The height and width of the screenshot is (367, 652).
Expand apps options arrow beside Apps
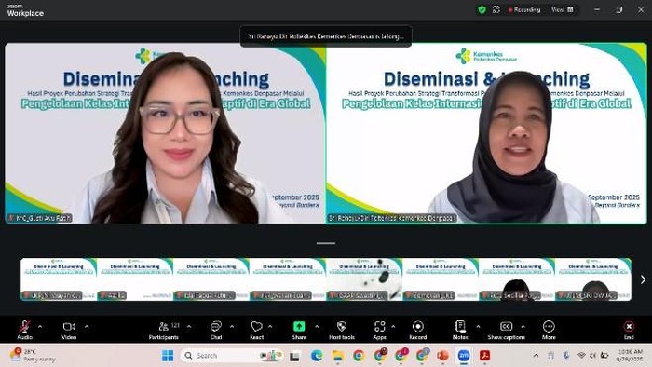point(393,327)
